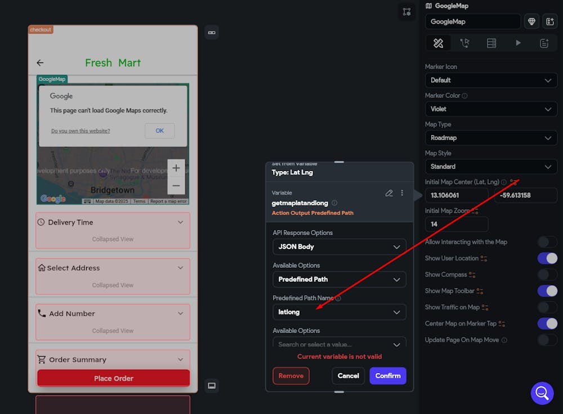Viewport: 563px width, 414px height.
Task: Open the Search or select a value dropdown
Action: (x=339, y=343)
